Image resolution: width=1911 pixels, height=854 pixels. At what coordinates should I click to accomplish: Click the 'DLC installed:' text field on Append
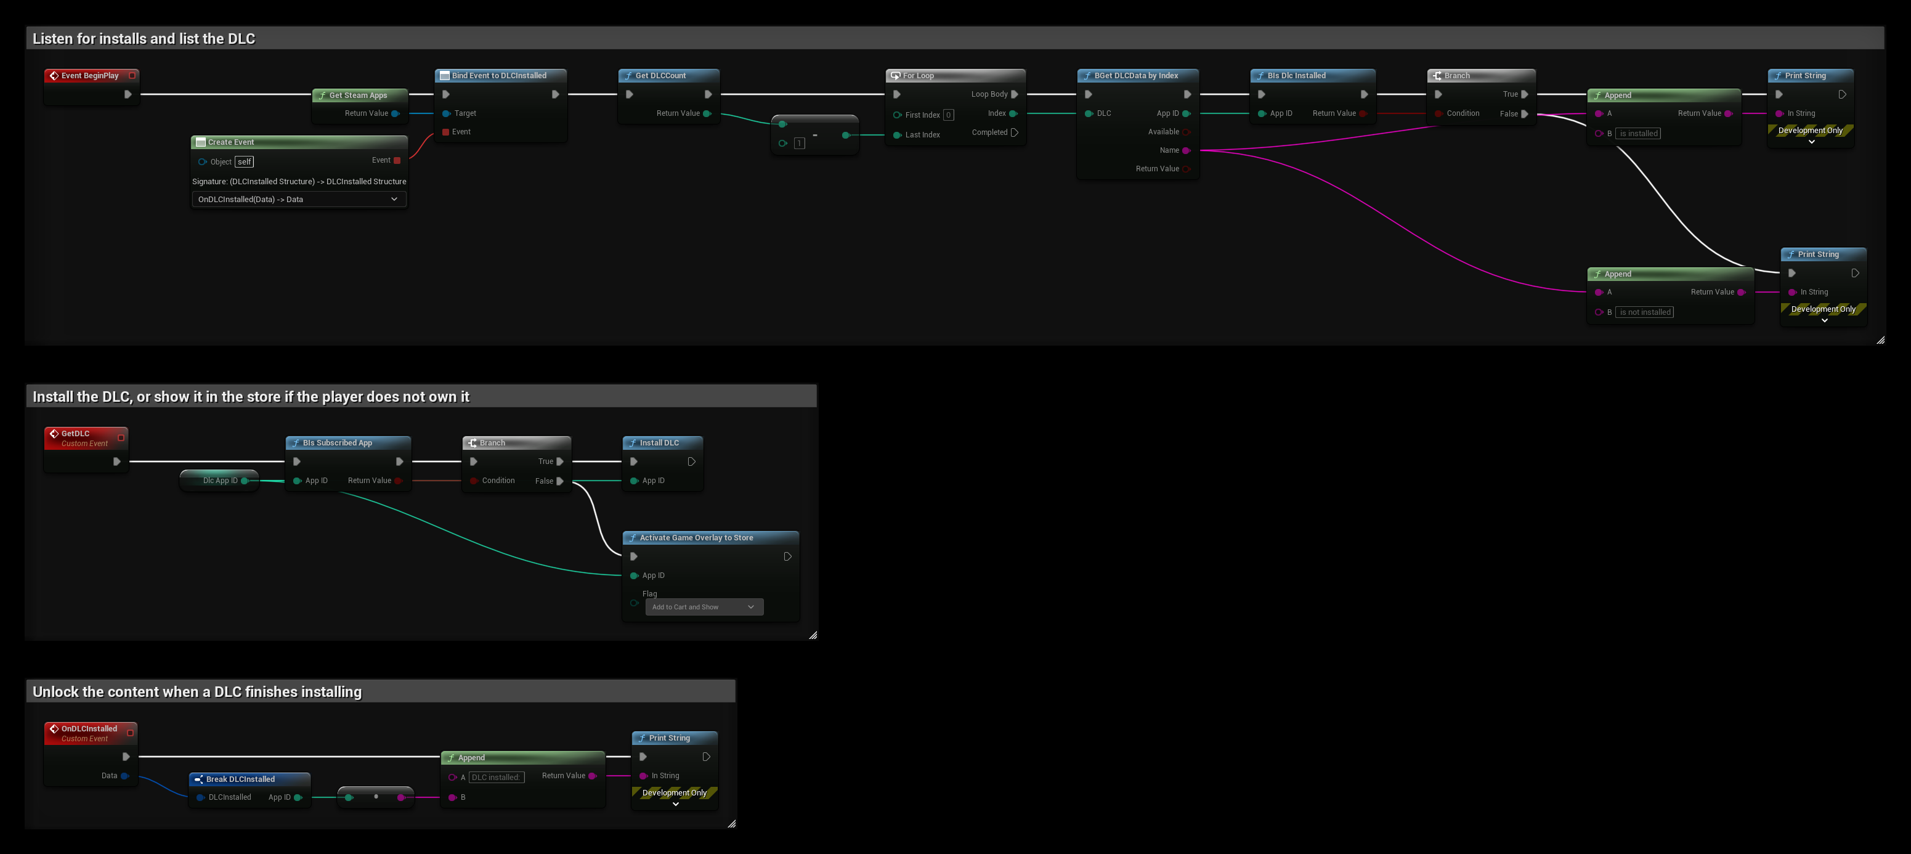click(x=497, y=778)
